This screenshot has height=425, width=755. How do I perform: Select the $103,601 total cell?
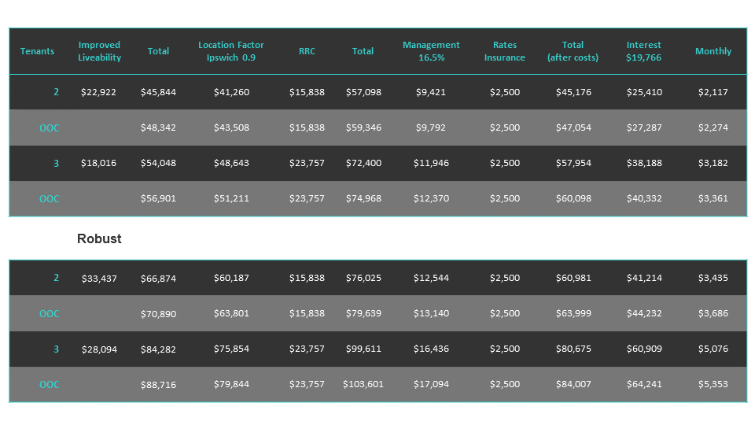(363, 384)
